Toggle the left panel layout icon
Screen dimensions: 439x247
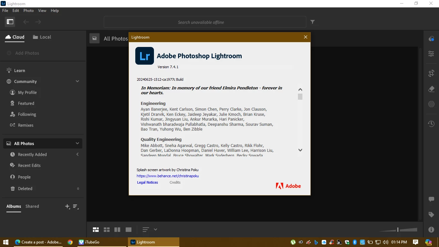[x=10, y=22]
